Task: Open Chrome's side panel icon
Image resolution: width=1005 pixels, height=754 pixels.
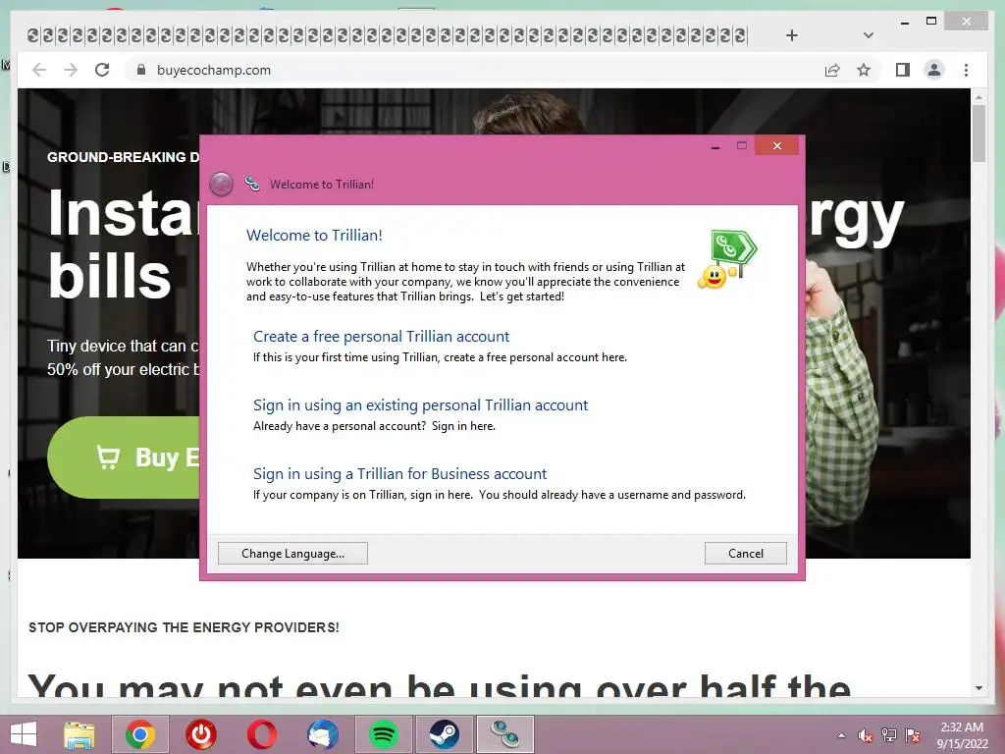Action: click(903, 70)
